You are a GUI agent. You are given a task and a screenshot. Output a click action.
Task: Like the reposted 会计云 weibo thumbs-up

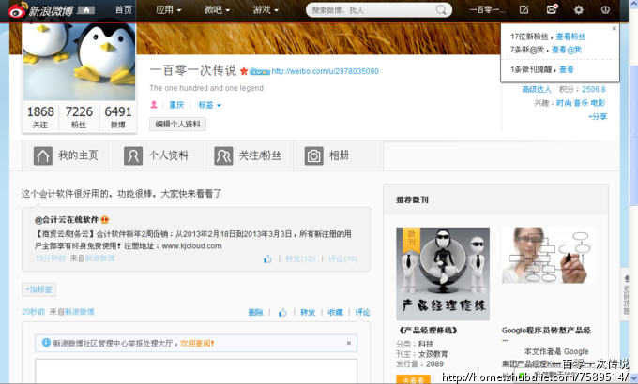click(267, 258)
